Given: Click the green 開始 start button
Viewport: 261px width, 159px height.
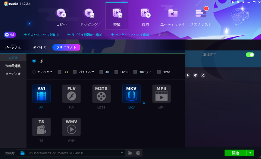Looking at the screenshot, I should click(236, 153).
